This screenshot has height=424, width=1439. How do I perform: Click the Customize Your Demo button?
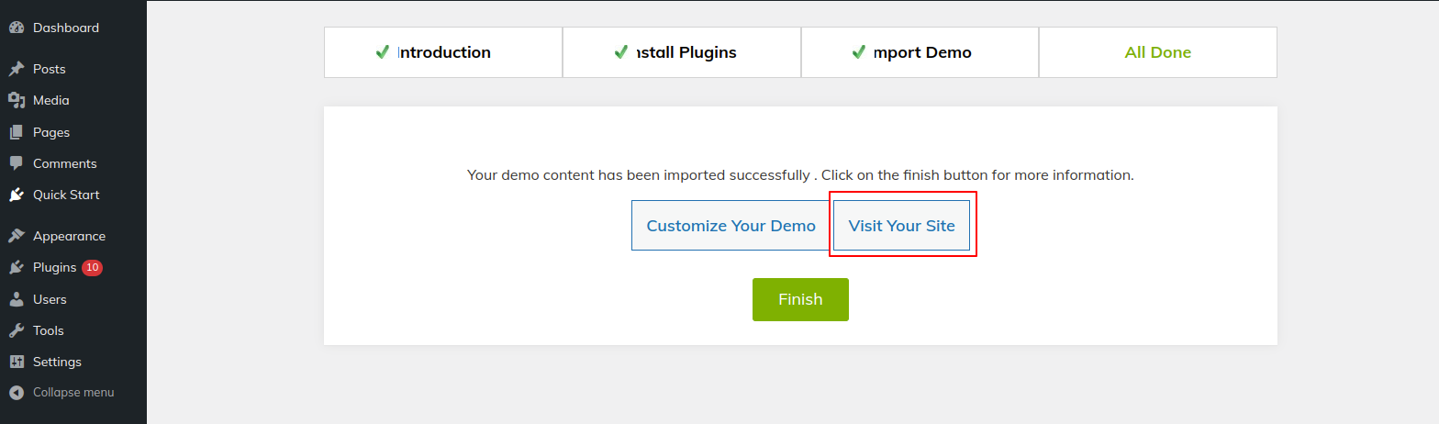731,226
